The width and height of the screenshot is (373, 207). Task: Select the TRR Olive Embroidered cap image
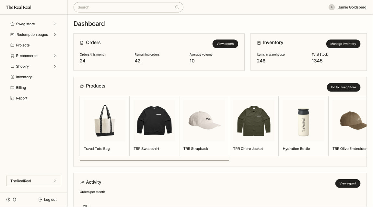click(349, 121)
